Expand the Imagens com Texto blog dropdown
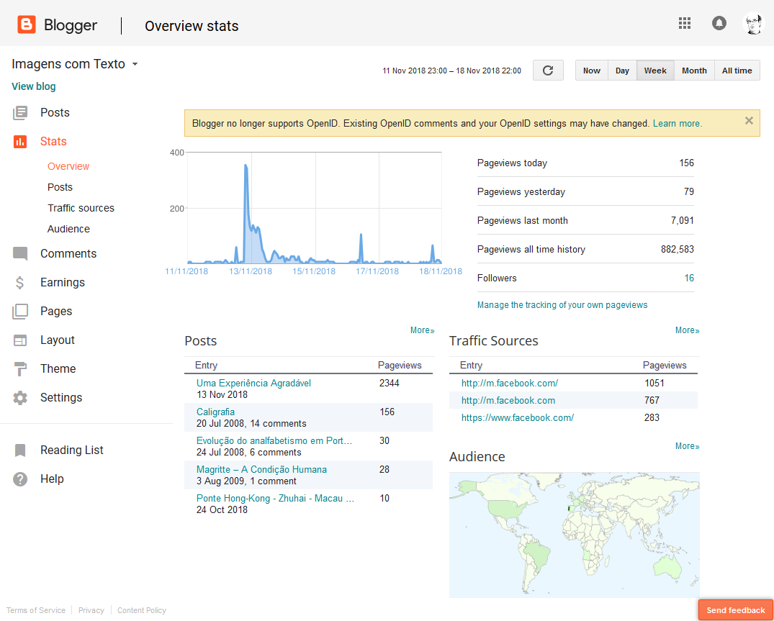The image size is (774, 621). click(x=134, y=64)
